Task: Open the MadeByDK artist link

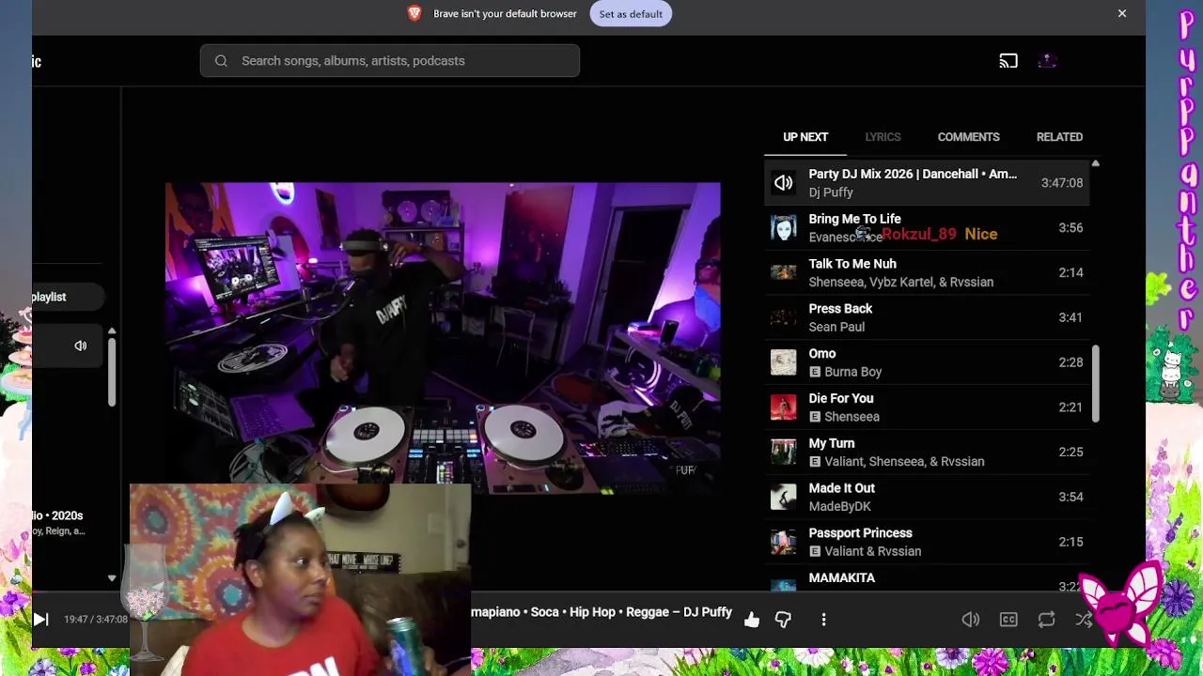Action: [839, 507]
